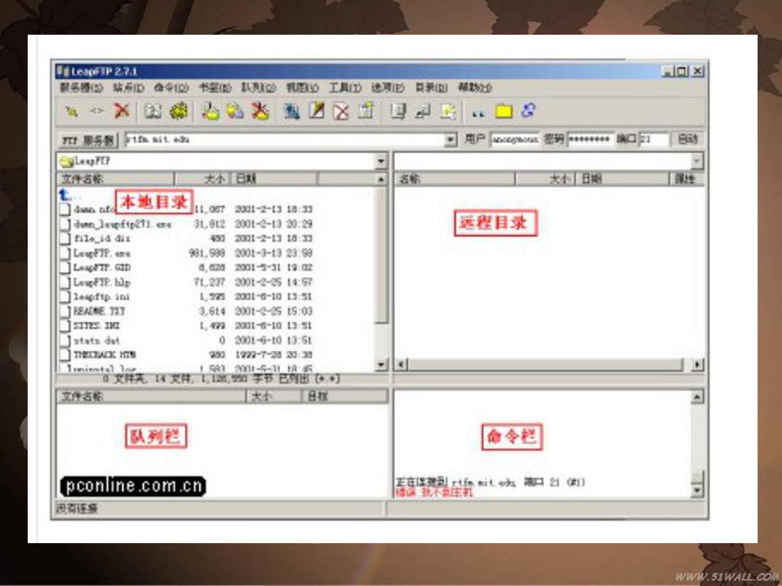Select the LeapFTP.exe file icon
Viewport: 782px width, 586px height.
click(65, 253)
